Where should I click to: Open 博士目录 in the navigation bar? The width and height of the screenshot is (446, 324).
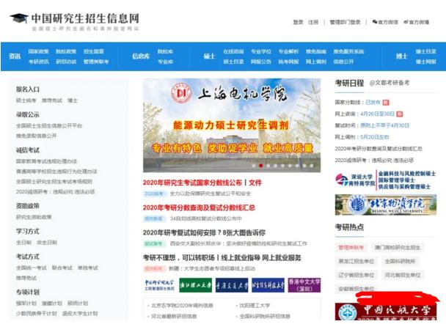(x=425, y=51)
